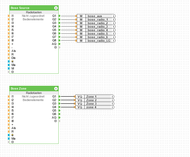Select the Bose Source block title bar
This screenshot has height=157, width=190.
[x=34, y=8]
